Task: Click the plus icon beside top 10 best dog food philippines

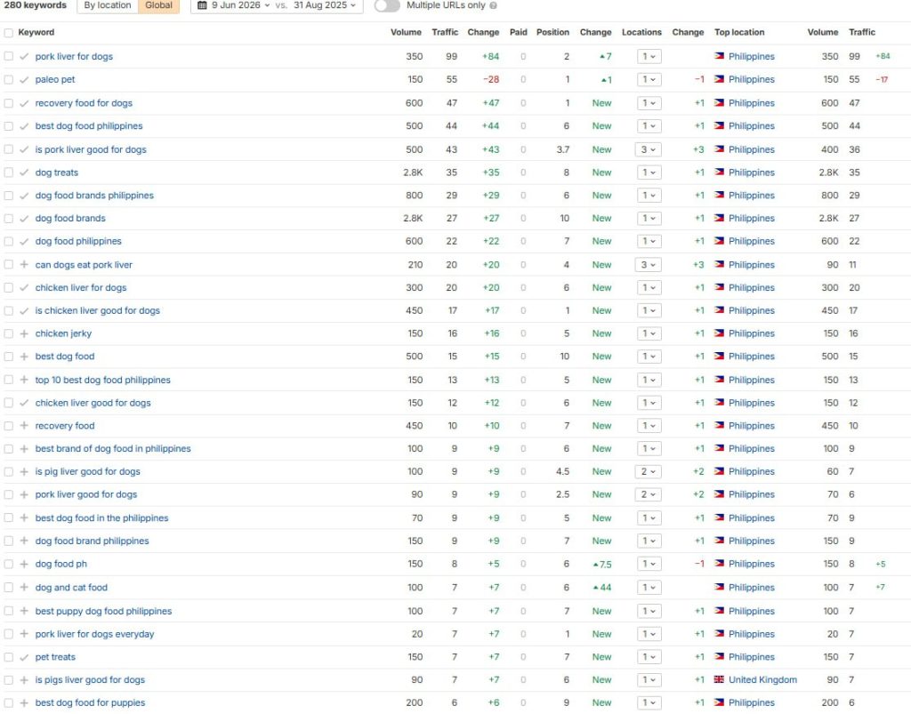Action: [24, 380]
